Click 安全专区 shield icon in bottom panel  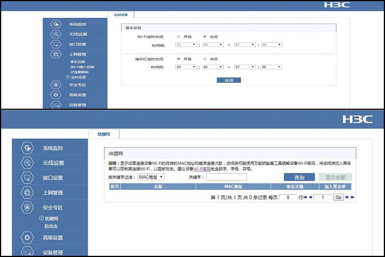(x=27, y=207)
